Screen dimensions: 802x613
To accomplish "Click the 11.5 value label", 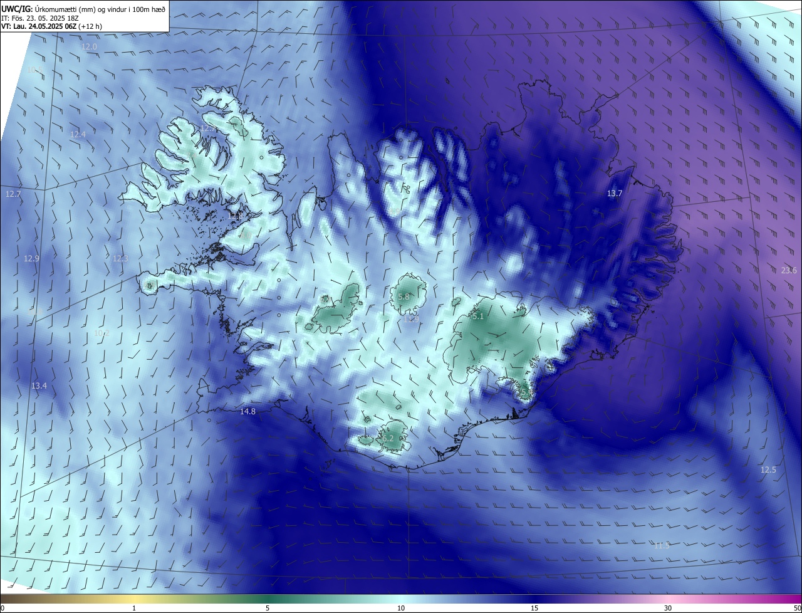I will [x=662, y=546].
